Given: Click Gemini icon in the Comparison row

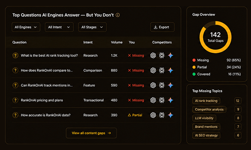Looking at the screenshot, I should [x=171, y=70].
